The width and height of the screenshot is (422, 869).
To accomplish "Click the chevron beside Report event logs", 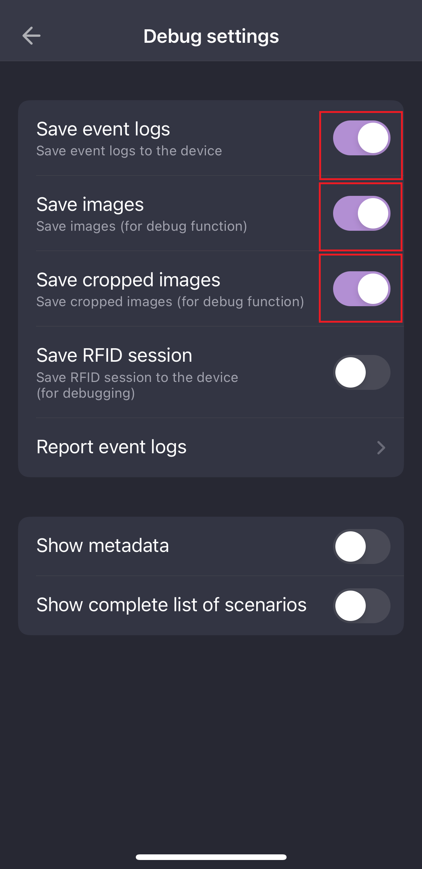I will (x=381, y=448).
